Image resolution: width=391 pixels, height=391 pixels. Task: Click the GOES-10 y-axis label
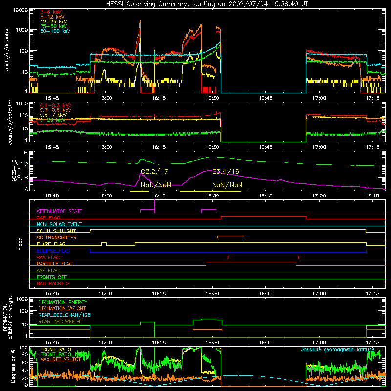[17, 171]
